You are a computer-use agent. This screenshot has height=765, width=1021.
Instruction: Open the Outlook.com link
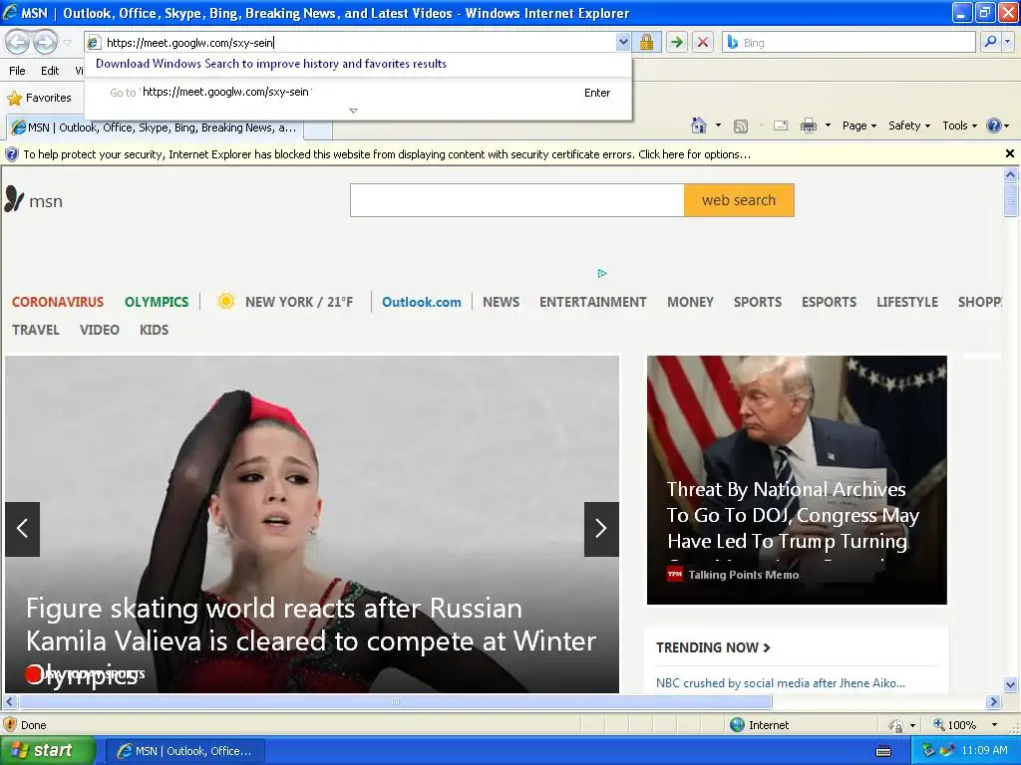click(422, 302)
